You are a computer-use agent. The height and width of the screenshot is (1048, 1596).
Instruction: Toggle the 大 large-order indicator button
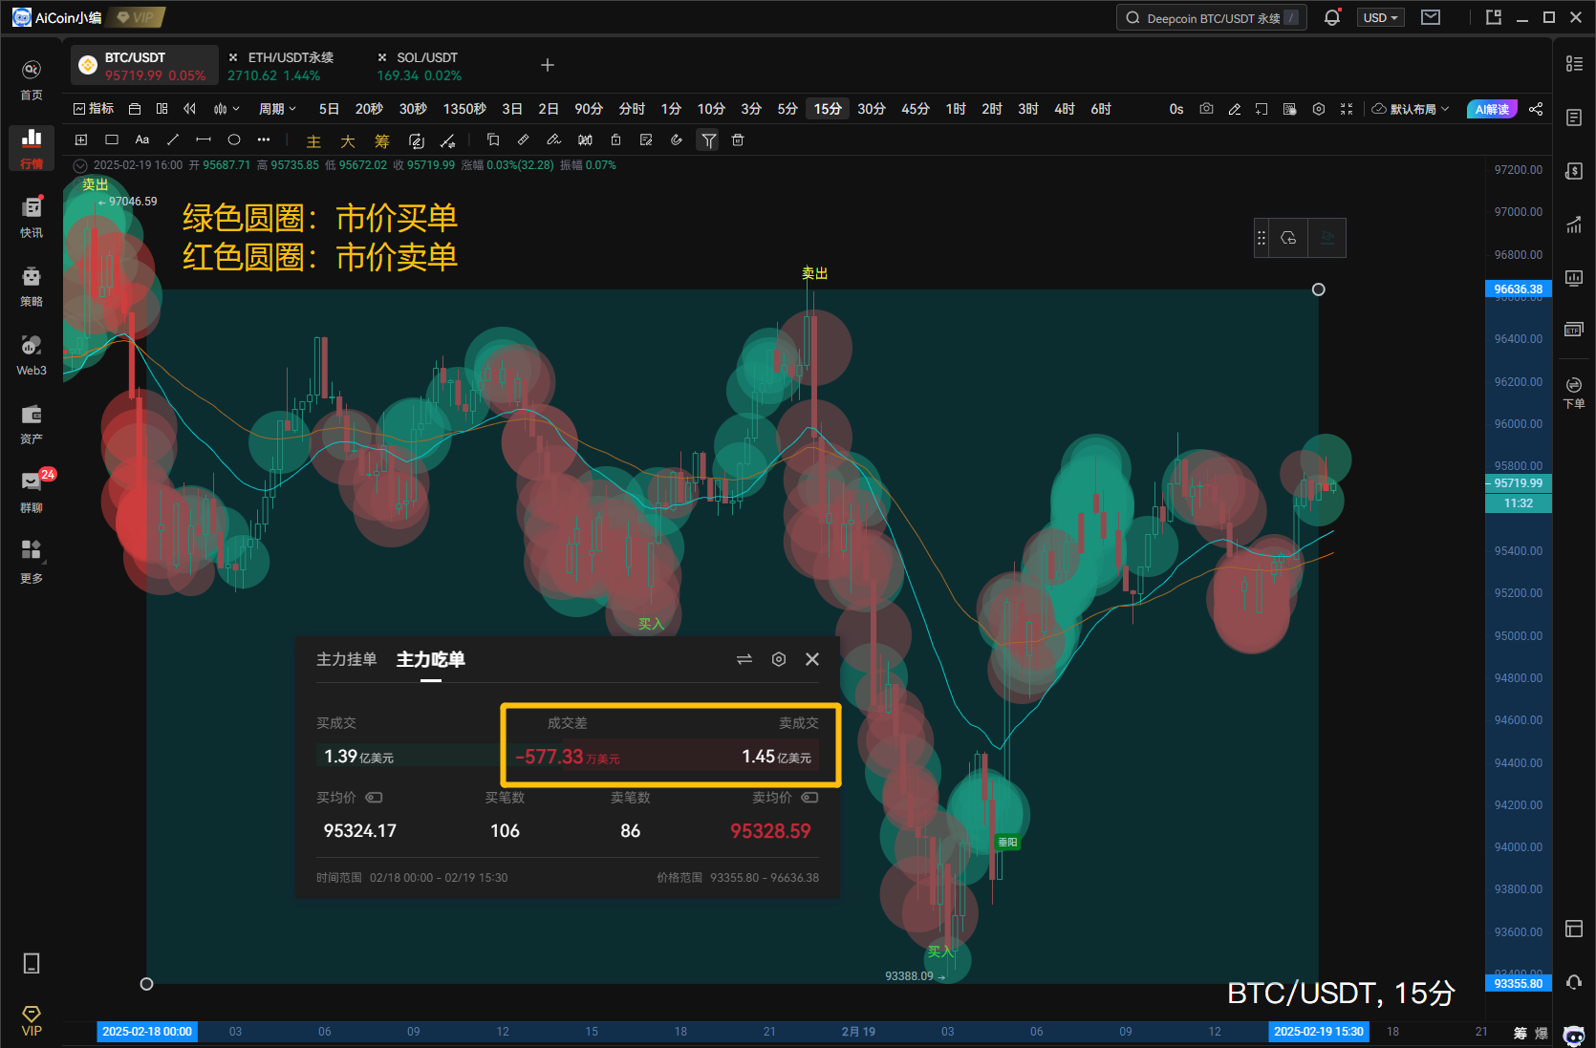point(348,141)
